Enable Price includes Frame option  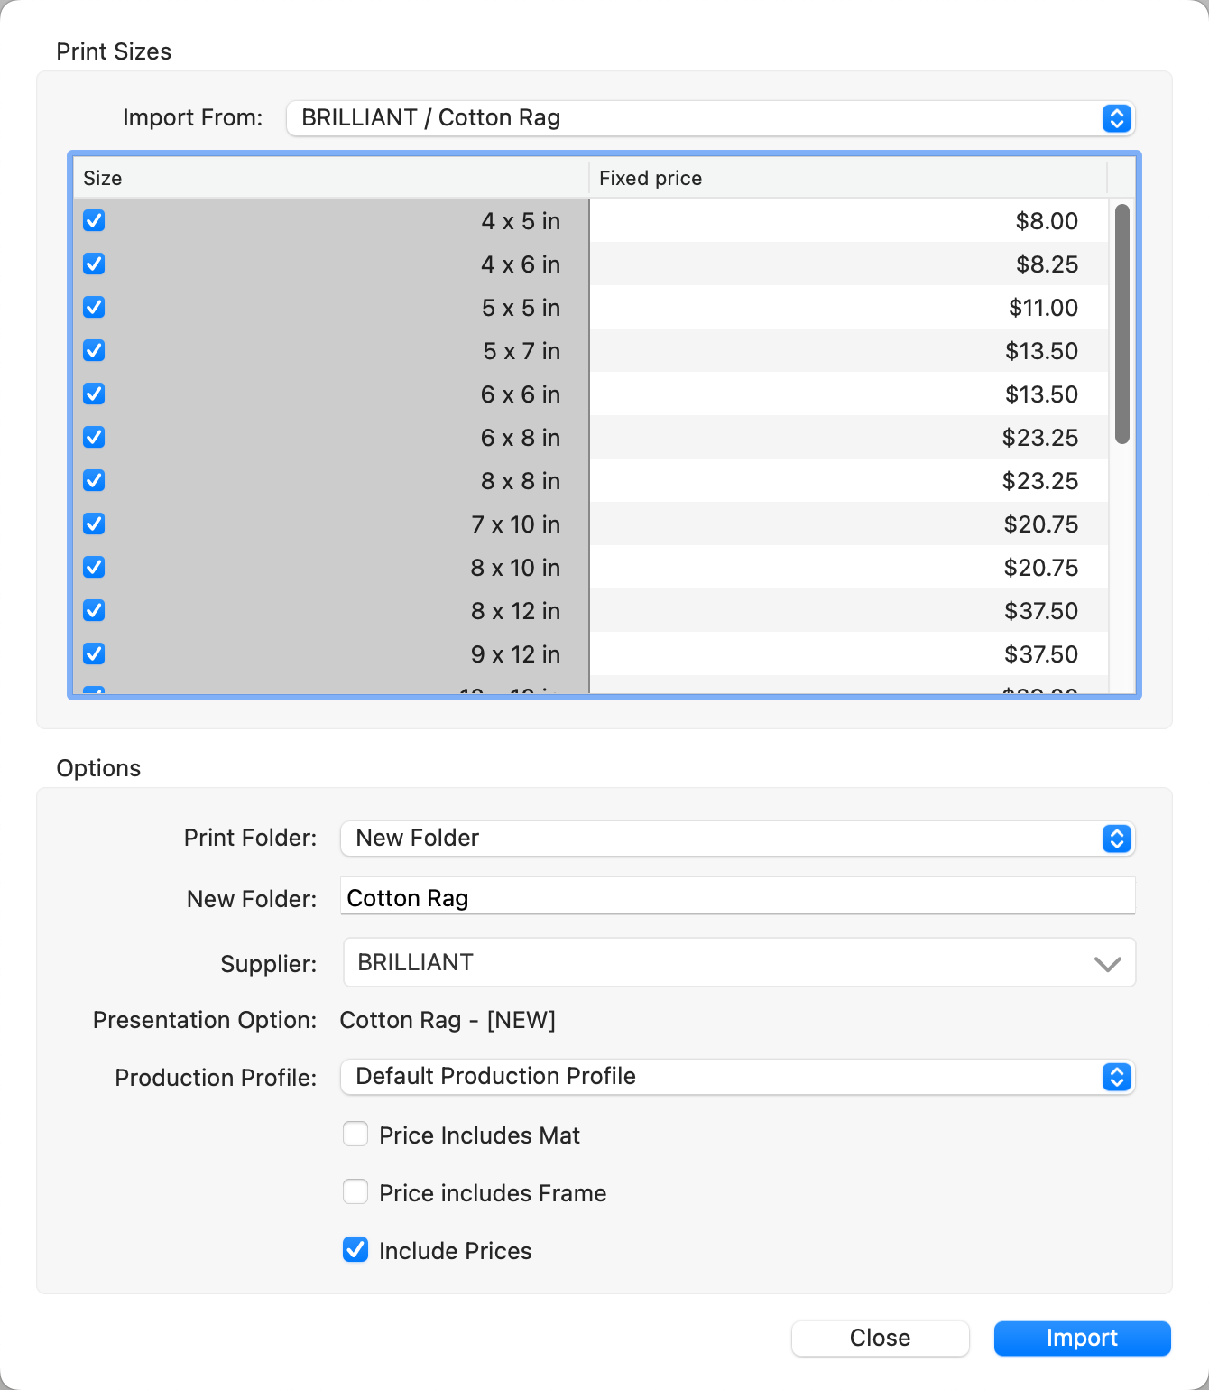point(355,1192)
